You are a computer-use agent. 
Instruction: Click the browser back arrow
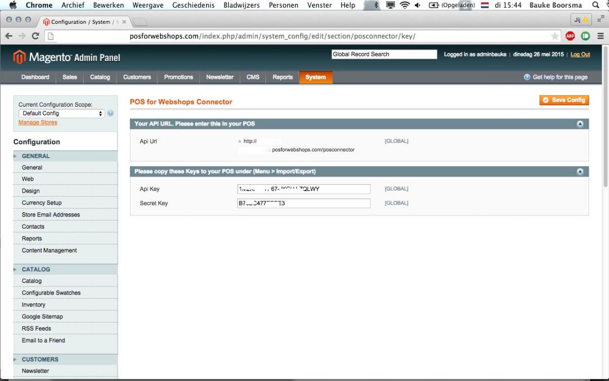[x=9, y=36]
